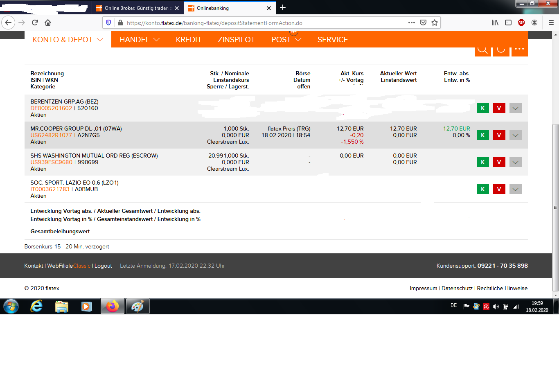Image resolution: width=559 pixels, height=388 pixels.
Task: Sell Mr. Cooper Group with V button
Action: coord(499,135)
